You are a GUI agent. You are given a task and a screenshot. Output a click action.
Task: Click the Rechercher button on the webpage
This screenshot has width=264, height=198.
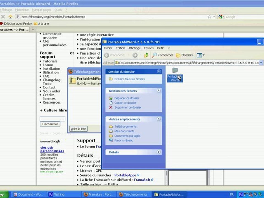pos(50,124)
